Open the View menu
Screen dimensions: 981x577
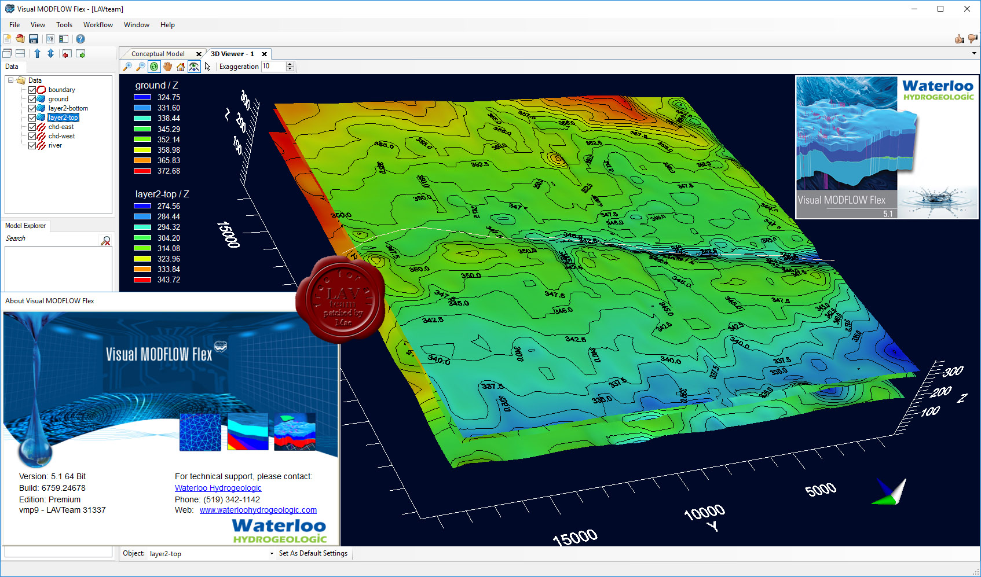(38, 25)
